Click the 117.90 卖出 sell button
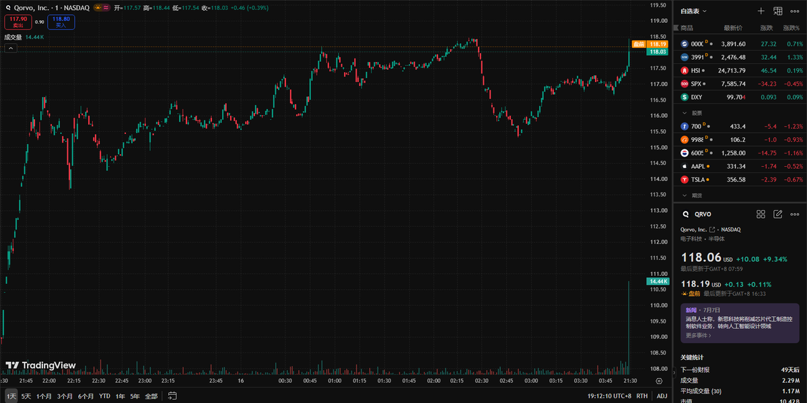The width and height of the screenshot is (807, 403). (x=17, y=22)
